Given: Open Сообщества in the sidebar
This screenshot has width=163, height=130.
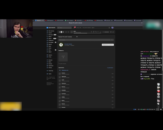Looking at the screenshot, I should tap(50, 41).
